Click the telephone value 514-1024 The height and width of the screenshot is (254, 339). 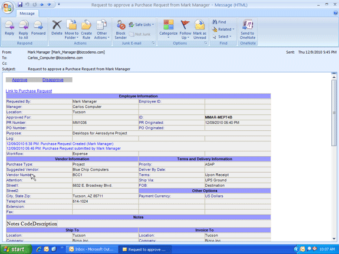pos(80,201)
